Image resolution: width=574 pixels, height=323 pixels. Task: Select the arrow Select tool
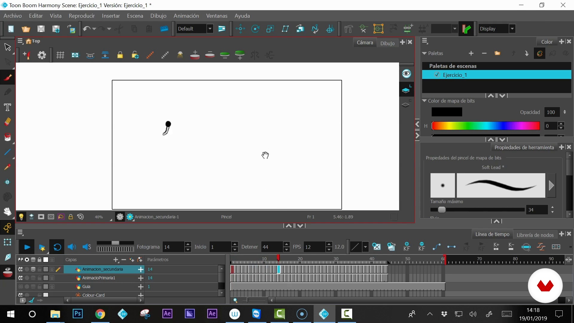point(7,47)
